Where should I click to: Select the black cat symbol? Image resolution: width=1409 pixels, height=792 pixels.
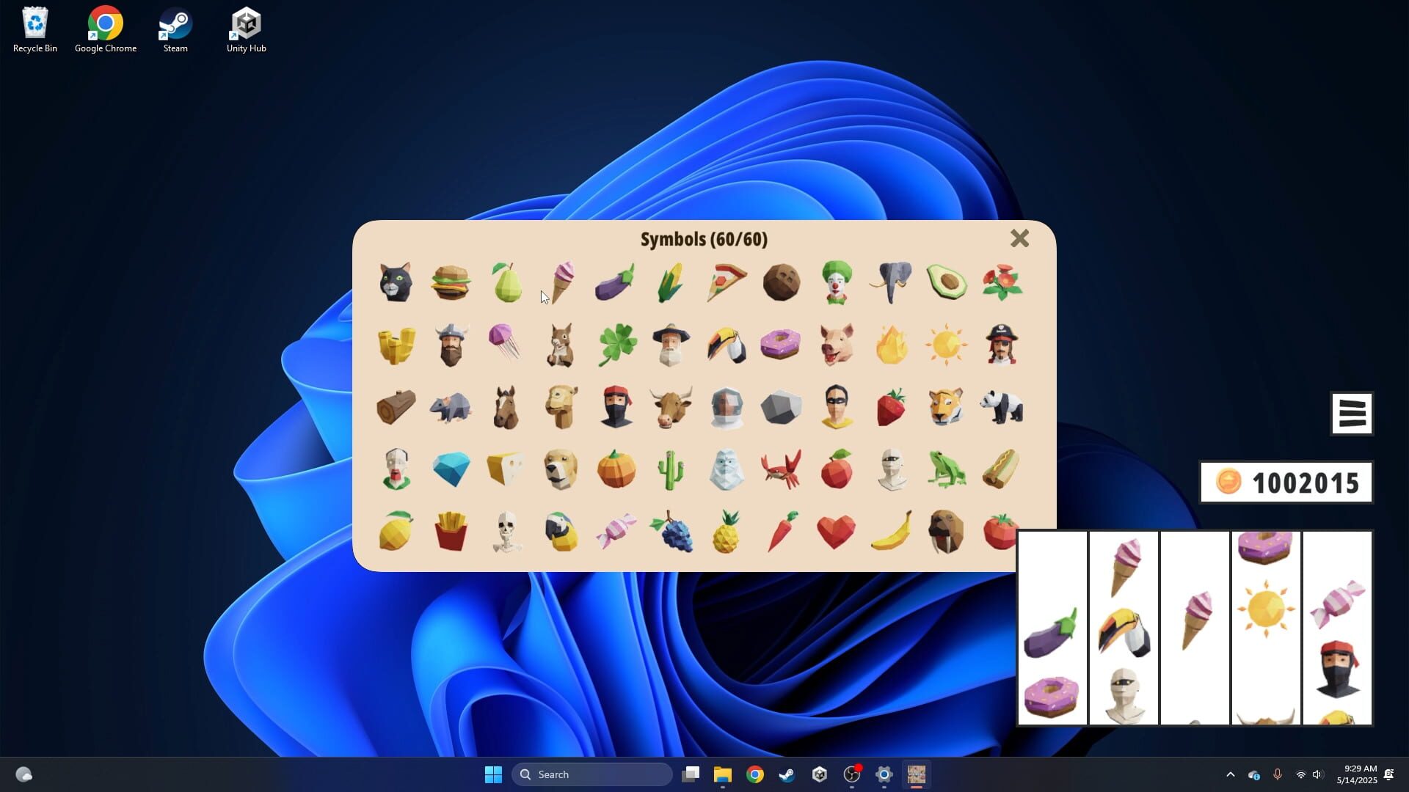point(396,283)
